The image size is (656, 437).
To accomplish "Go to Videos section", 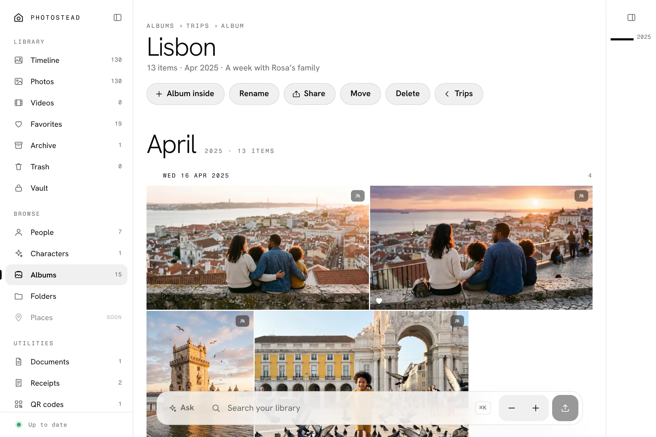I will coord(66,103).
